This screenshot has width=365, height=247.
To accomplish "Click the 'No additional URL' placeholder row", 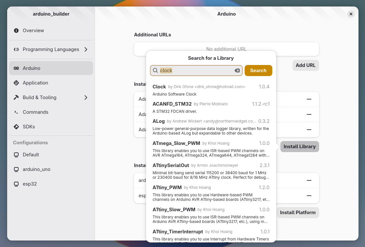I will [226, 49].
